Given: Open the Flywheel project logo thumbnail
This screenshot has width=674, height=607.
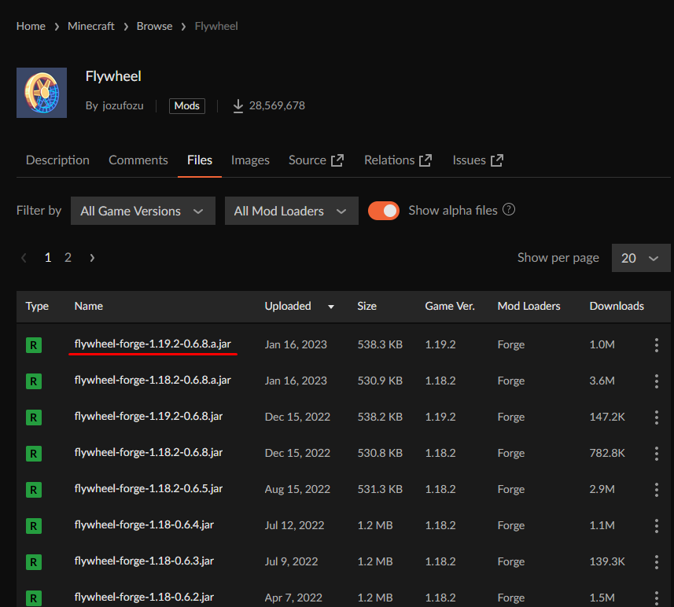Looking at the screenshot, I should click(x=42, y=93).
